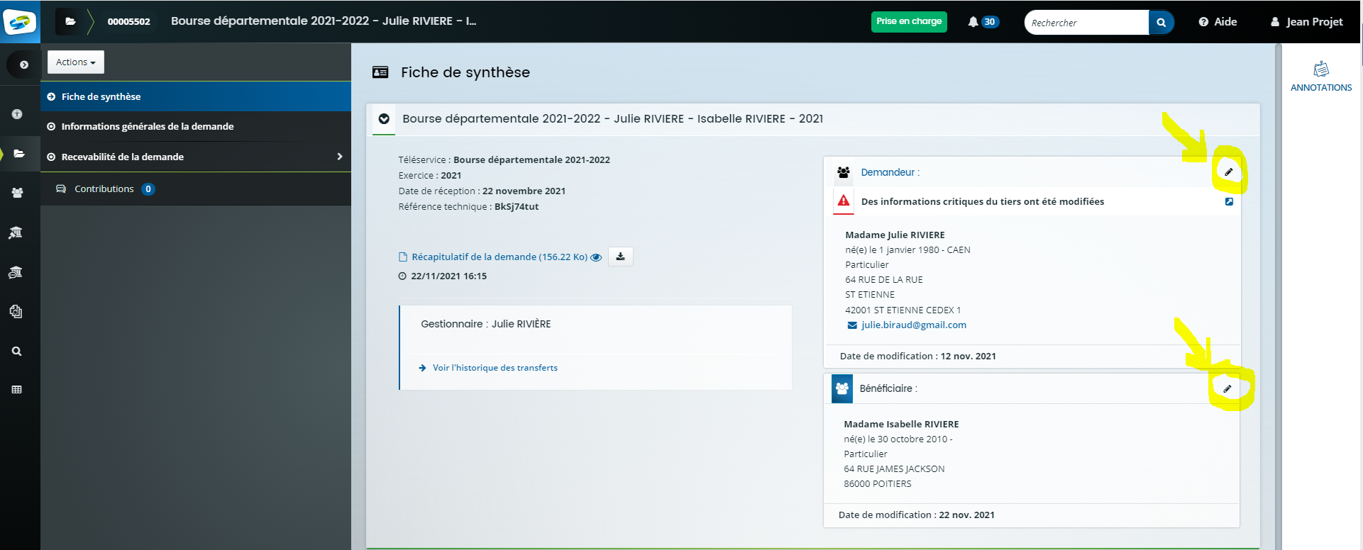Open the notifications bell with 30 badge
Viewport: 1363px width, 550px height.
pos(983,22)
